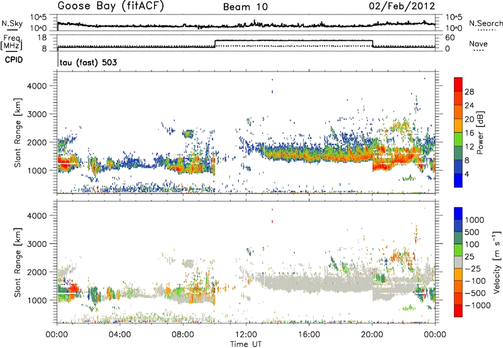Image resolution: width=503 pixels, height=348 pixels.
Task: Click the '20:00' time tick label
Action: [x=372, y=335]
